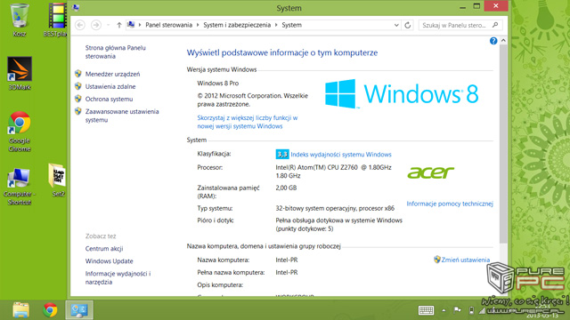Expand chevron after System i zabezpieczenia breadcrumb
The width and height of the screenshot is (570, 320).
(276, 25)
